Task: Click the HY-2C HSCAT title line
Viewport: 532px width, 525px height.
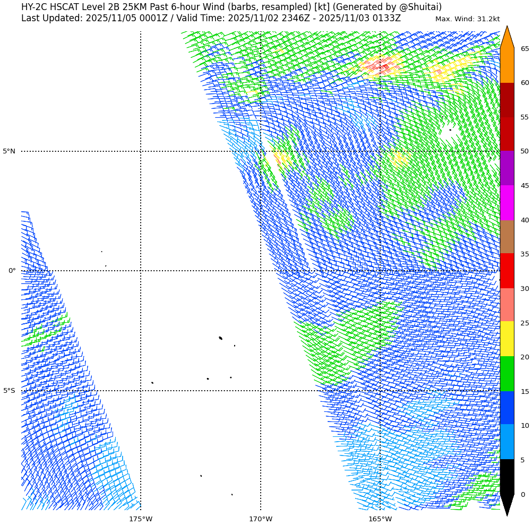Action: (x=231, y=7)
